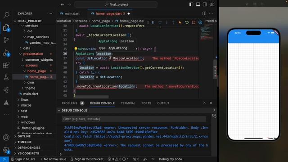
Task: Maximize the panel size chevron
Action: point(204,103)
